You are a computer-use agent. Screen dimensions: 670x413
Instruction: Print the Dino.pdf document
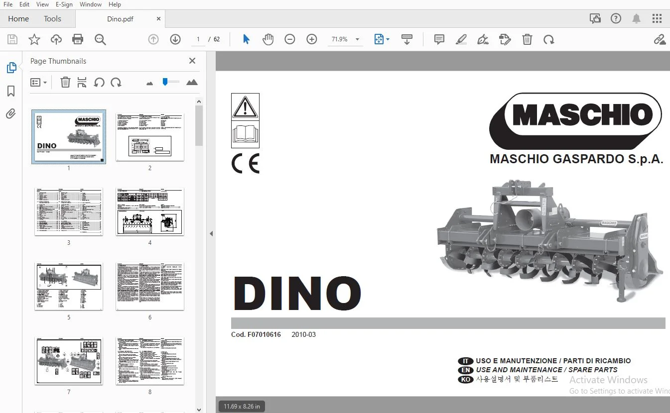pos(78,40)
